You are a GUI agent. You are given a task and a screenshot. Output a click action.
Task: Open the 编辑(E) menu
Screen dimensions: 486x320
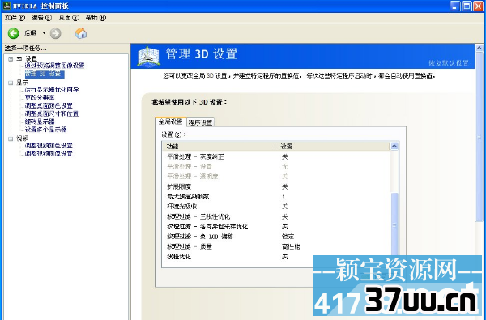(x=41, y=18)
